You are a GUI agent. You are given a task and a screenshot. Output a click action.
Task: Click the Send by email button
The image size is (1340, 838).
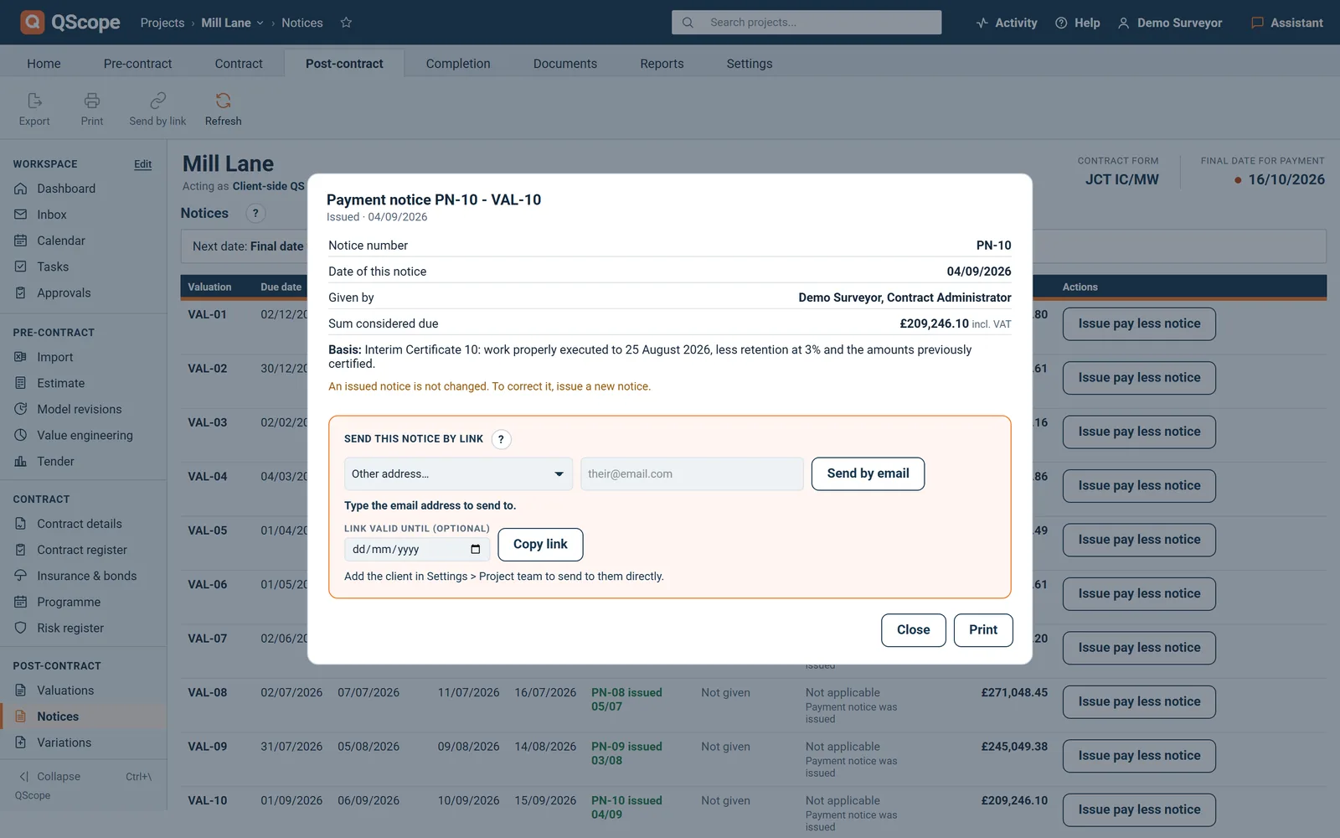click(868, 474)
